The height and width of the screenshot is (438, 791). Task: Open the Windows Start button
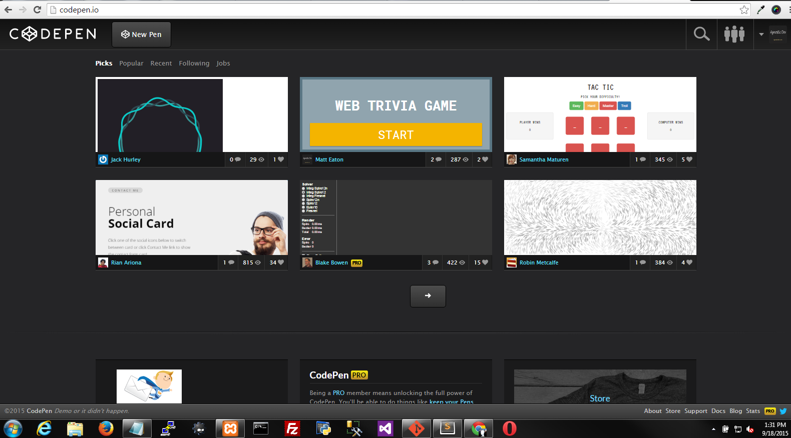tap(13, 428)
